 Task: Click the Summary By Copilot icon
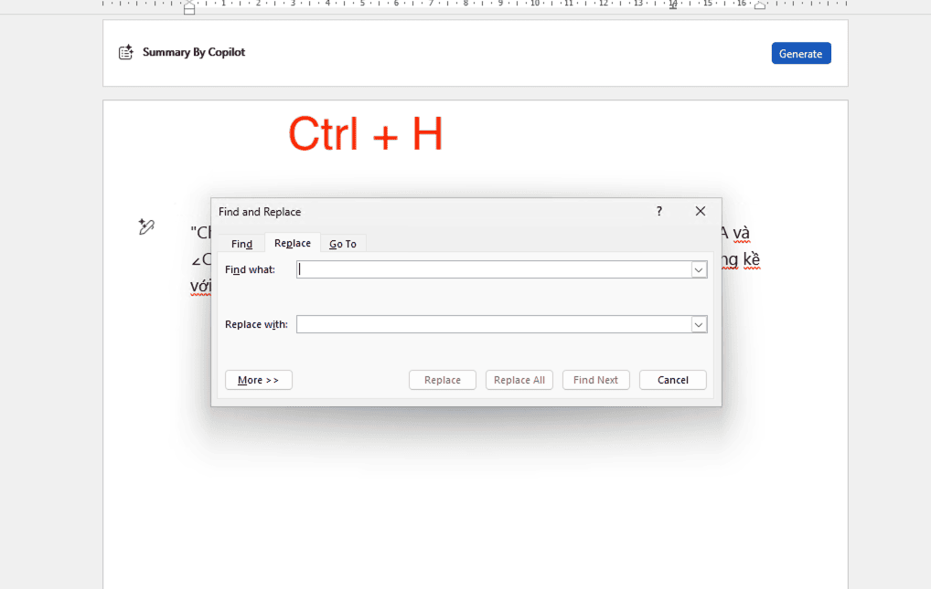point(126,53)
